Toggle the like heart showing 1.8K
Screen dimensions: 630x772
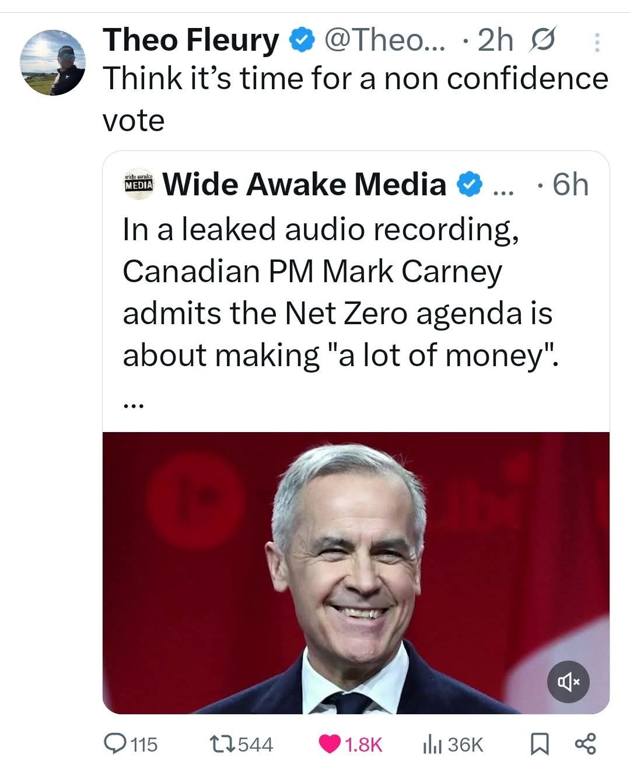(331, 743)
